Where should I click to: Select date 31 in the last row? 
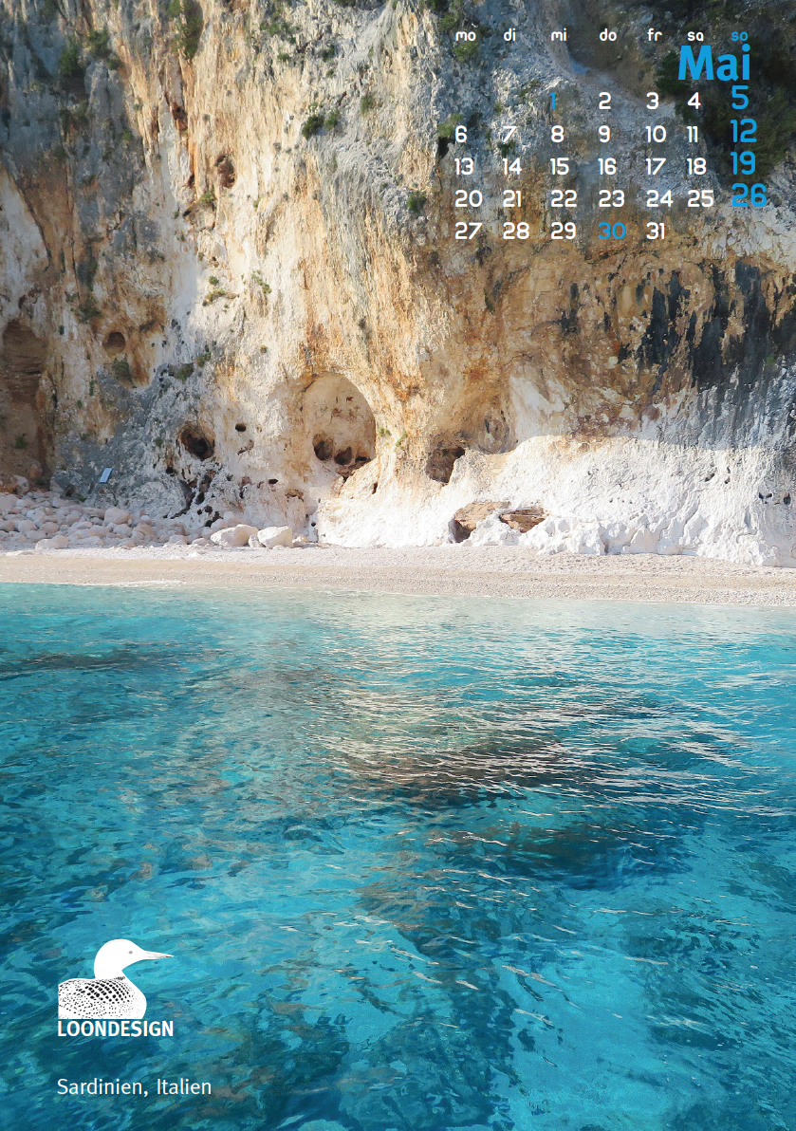(656, 231)
